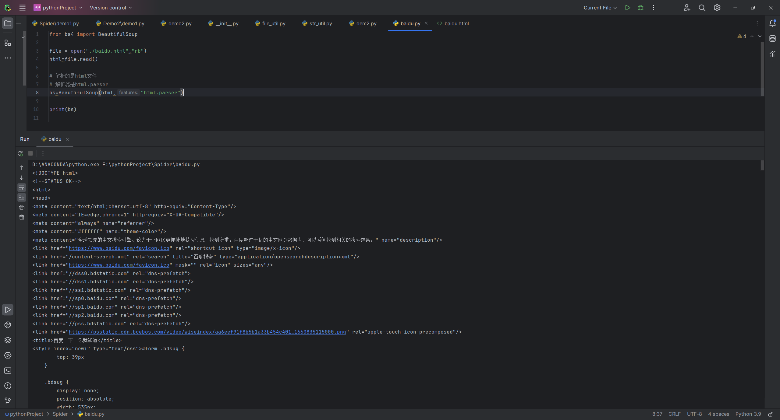Expand the Version control dropdown

pos(111,8)
